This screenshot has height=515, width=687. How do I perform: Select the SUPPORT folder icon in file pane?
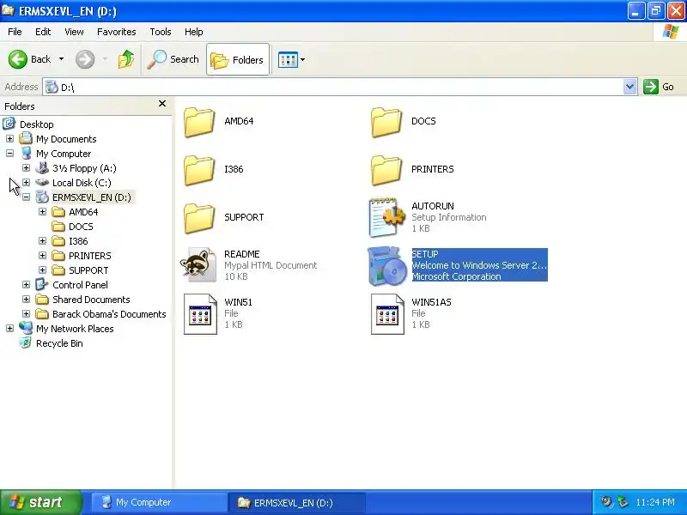coord(199,219)
